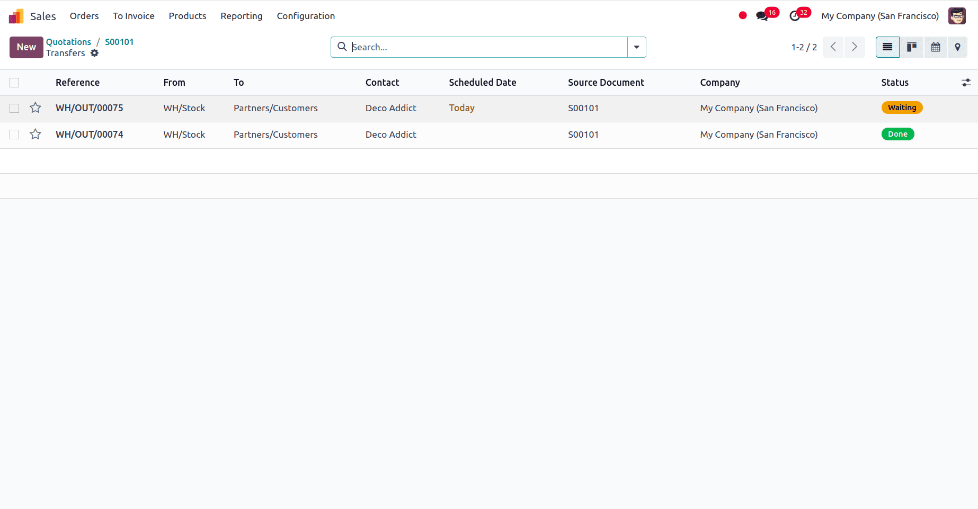
Task: Open the activities clock icon
Action: (x=795, y=16)
